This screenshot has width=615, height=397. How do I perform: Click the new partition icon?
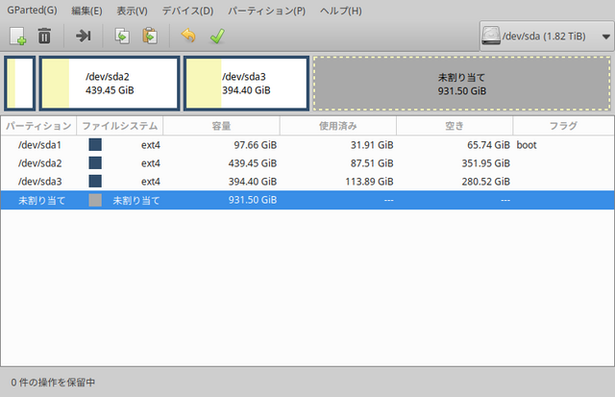point(18,37)
